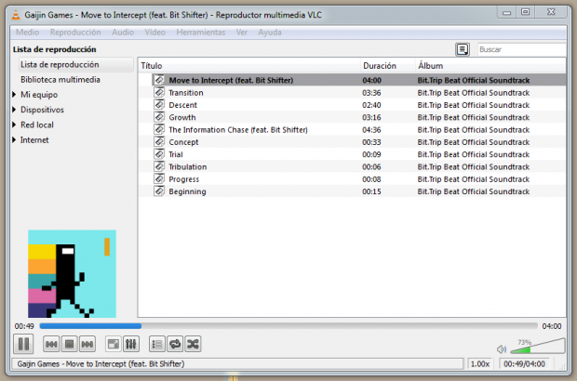Expand the Mi equipo tree node
Image resolution: width=577 pixels, height=381 pixels.
[14, 95]
